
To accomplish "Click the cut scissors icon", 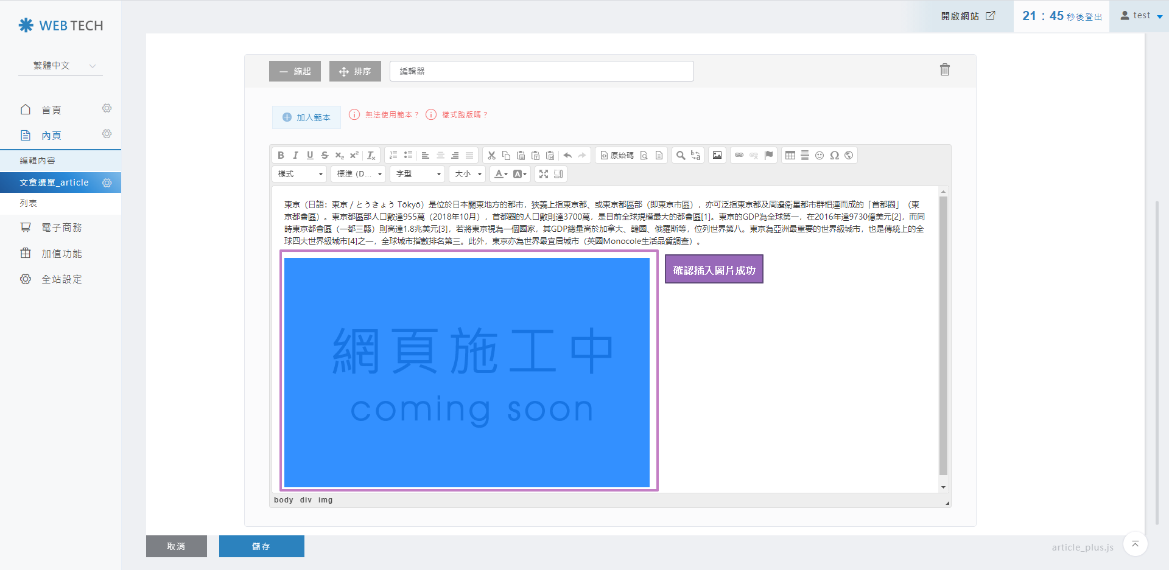I will 491,155.
